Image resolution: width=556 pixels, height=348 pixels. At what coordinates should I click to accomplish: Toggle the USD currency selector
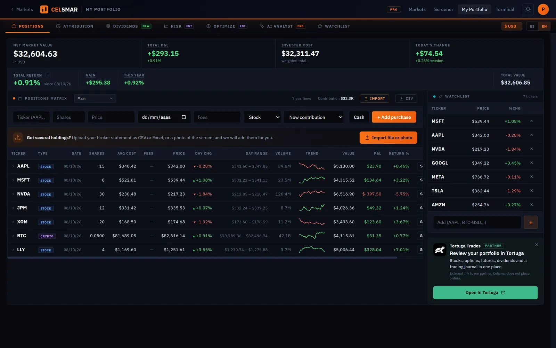click(x=512, y=26)
